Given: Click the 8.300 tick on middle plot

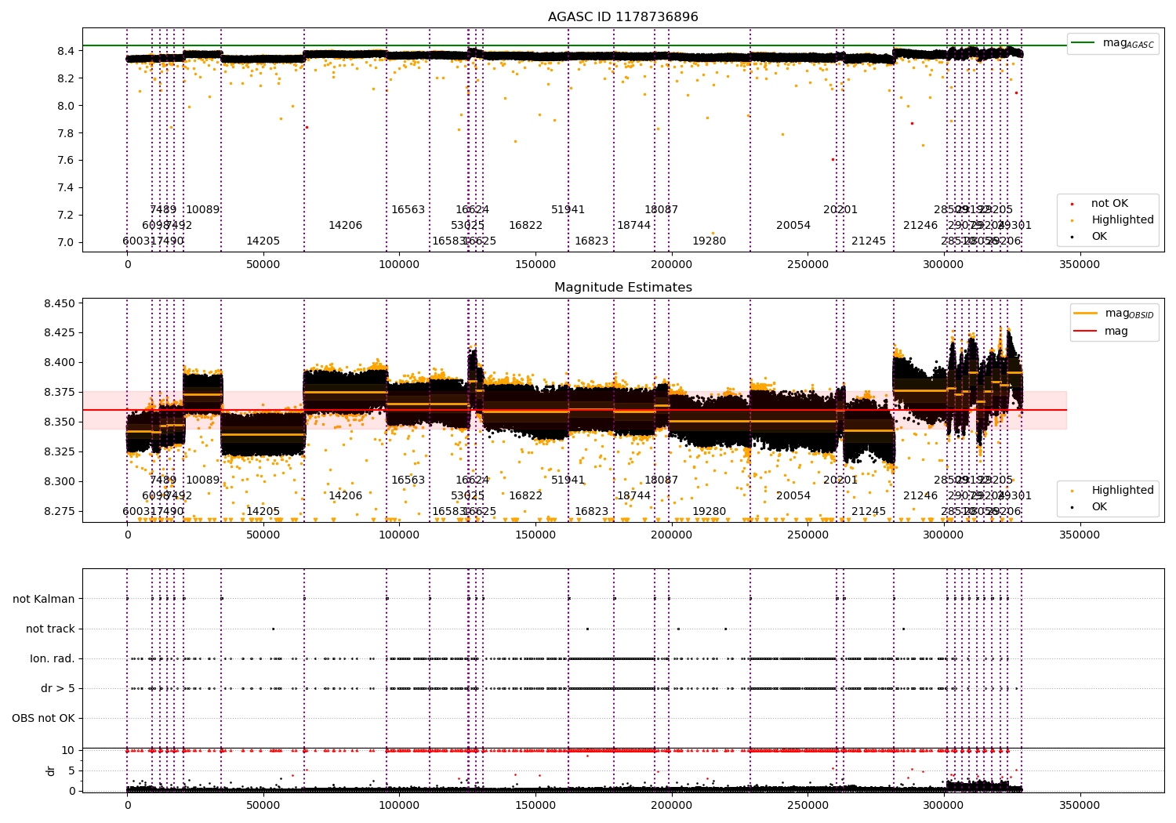Looking at the screenshot, I should tap(60, 481).
